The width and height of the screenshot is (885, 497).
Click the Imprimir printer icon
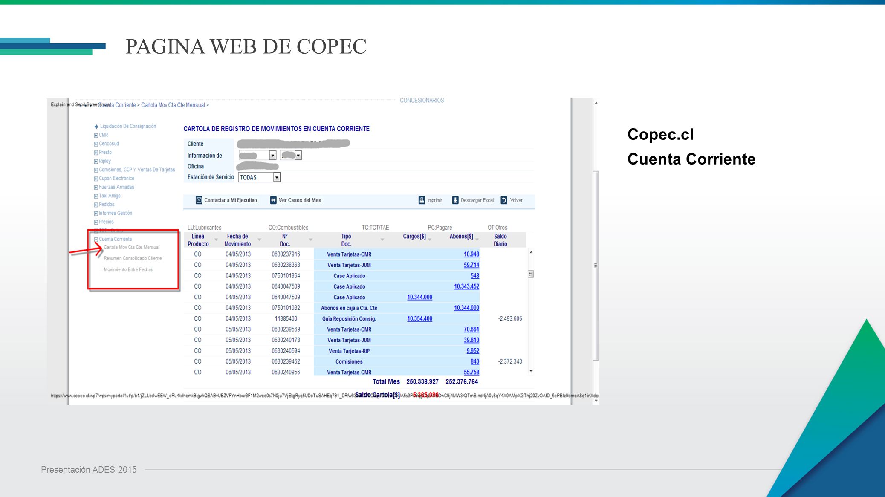422,200
